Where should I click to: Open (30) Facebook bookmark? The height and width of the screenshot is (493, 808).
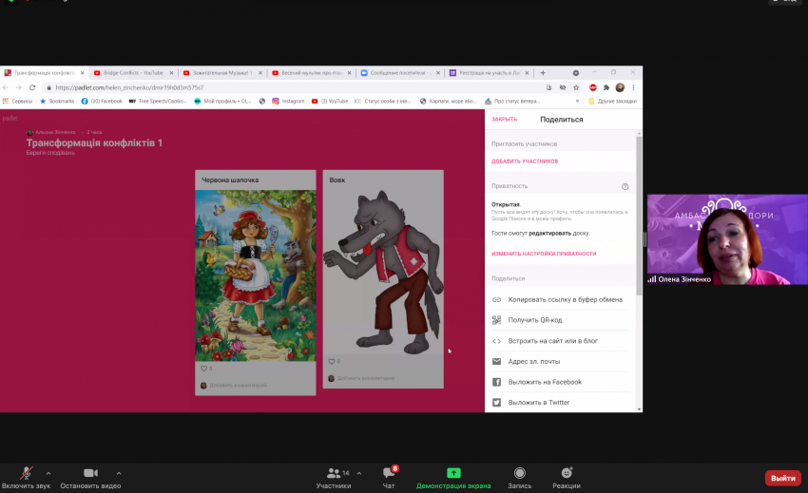[102, 101]
